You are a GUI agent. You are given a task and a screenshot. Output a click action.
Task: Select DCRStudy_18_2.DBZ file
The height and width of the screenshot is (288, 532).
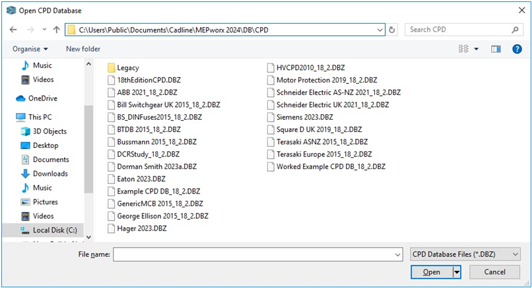(x=144, y=154)
